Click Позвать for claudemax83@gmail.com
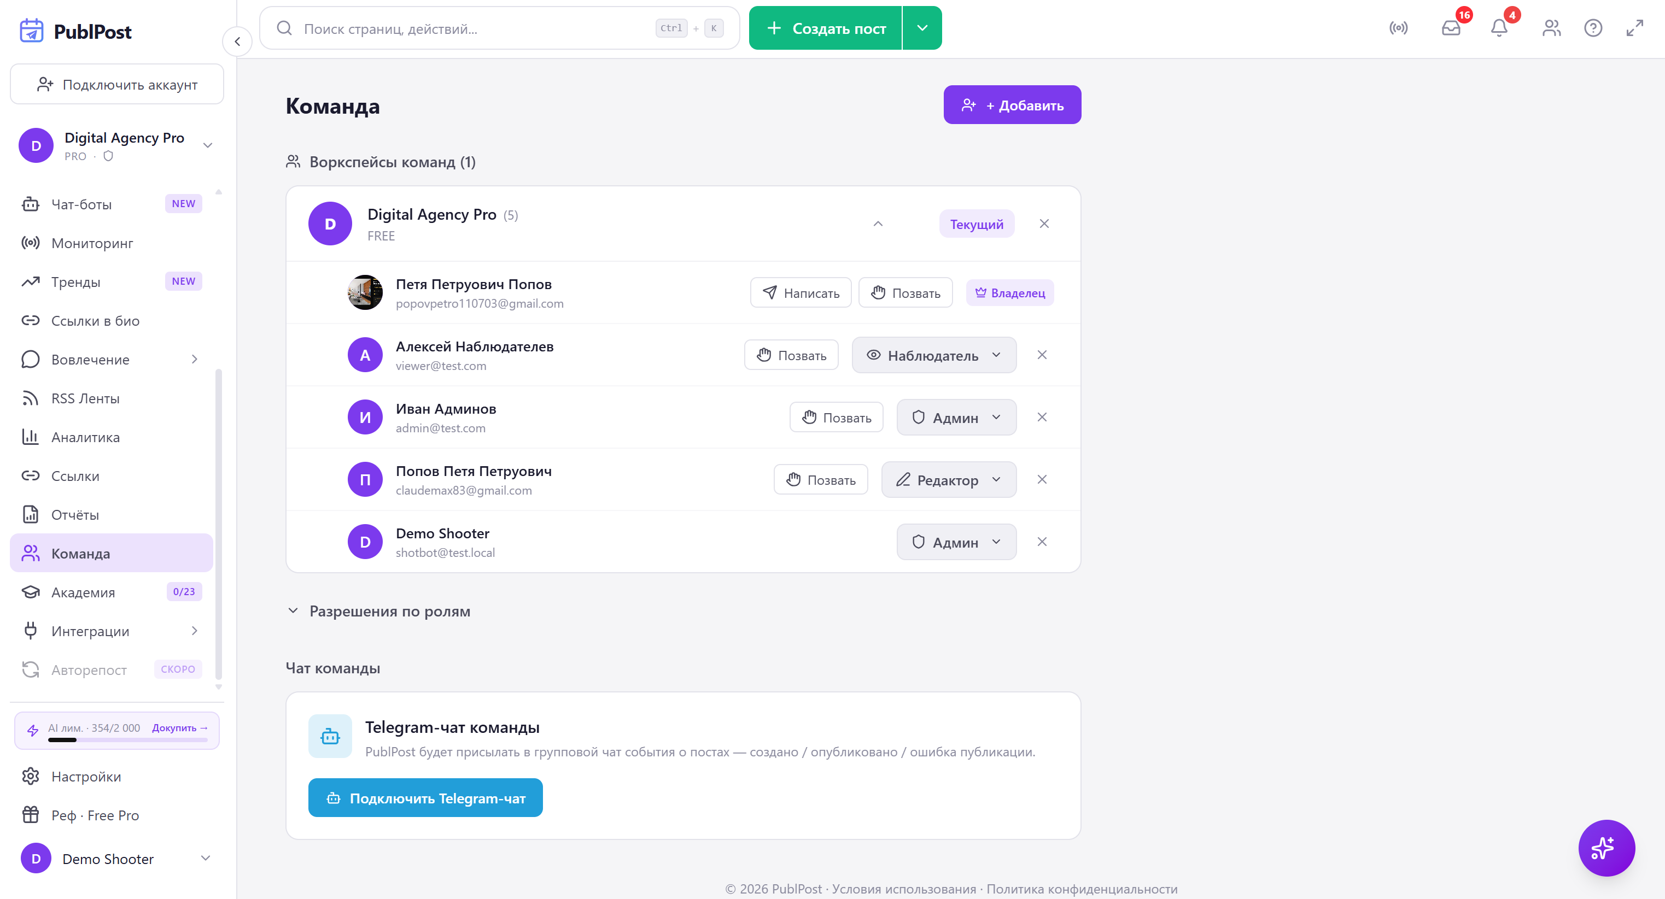The image size is (1665, 899). coord(821,479)
